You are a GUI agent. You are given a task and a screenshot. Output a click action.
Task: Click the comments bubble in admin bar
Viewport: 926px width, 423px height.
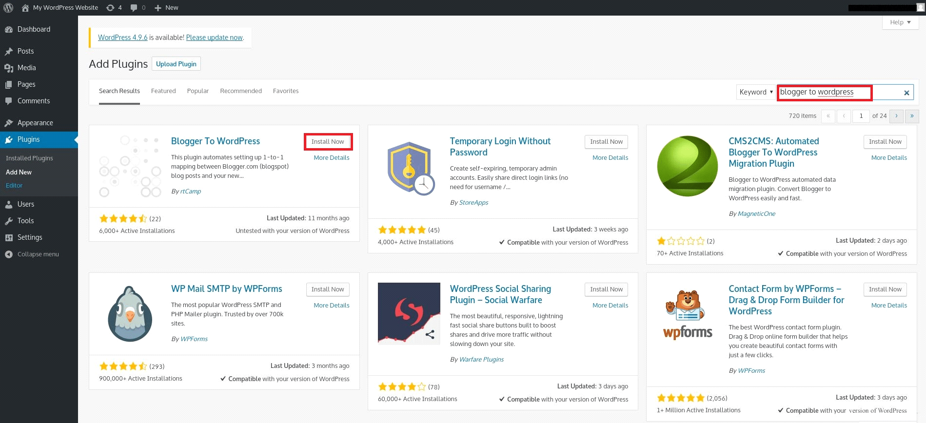click(138, 8)
